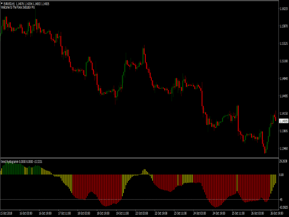Image resolution: width=289 pixels, height=217 pixels.
Task: Click the 1.16215 price scale label
Action: click(284, 9)
